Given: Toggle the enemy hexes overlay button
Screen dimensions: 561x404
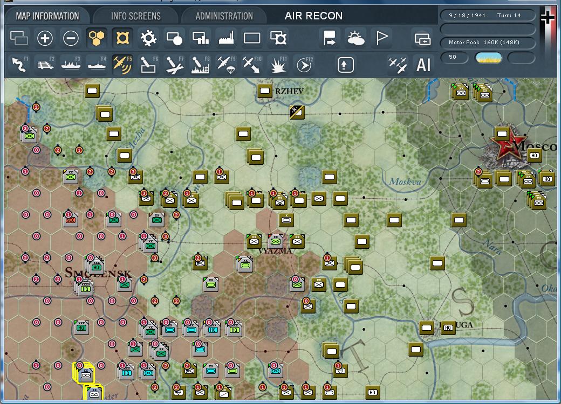Looking at the screenshot, I should point(122,38).
